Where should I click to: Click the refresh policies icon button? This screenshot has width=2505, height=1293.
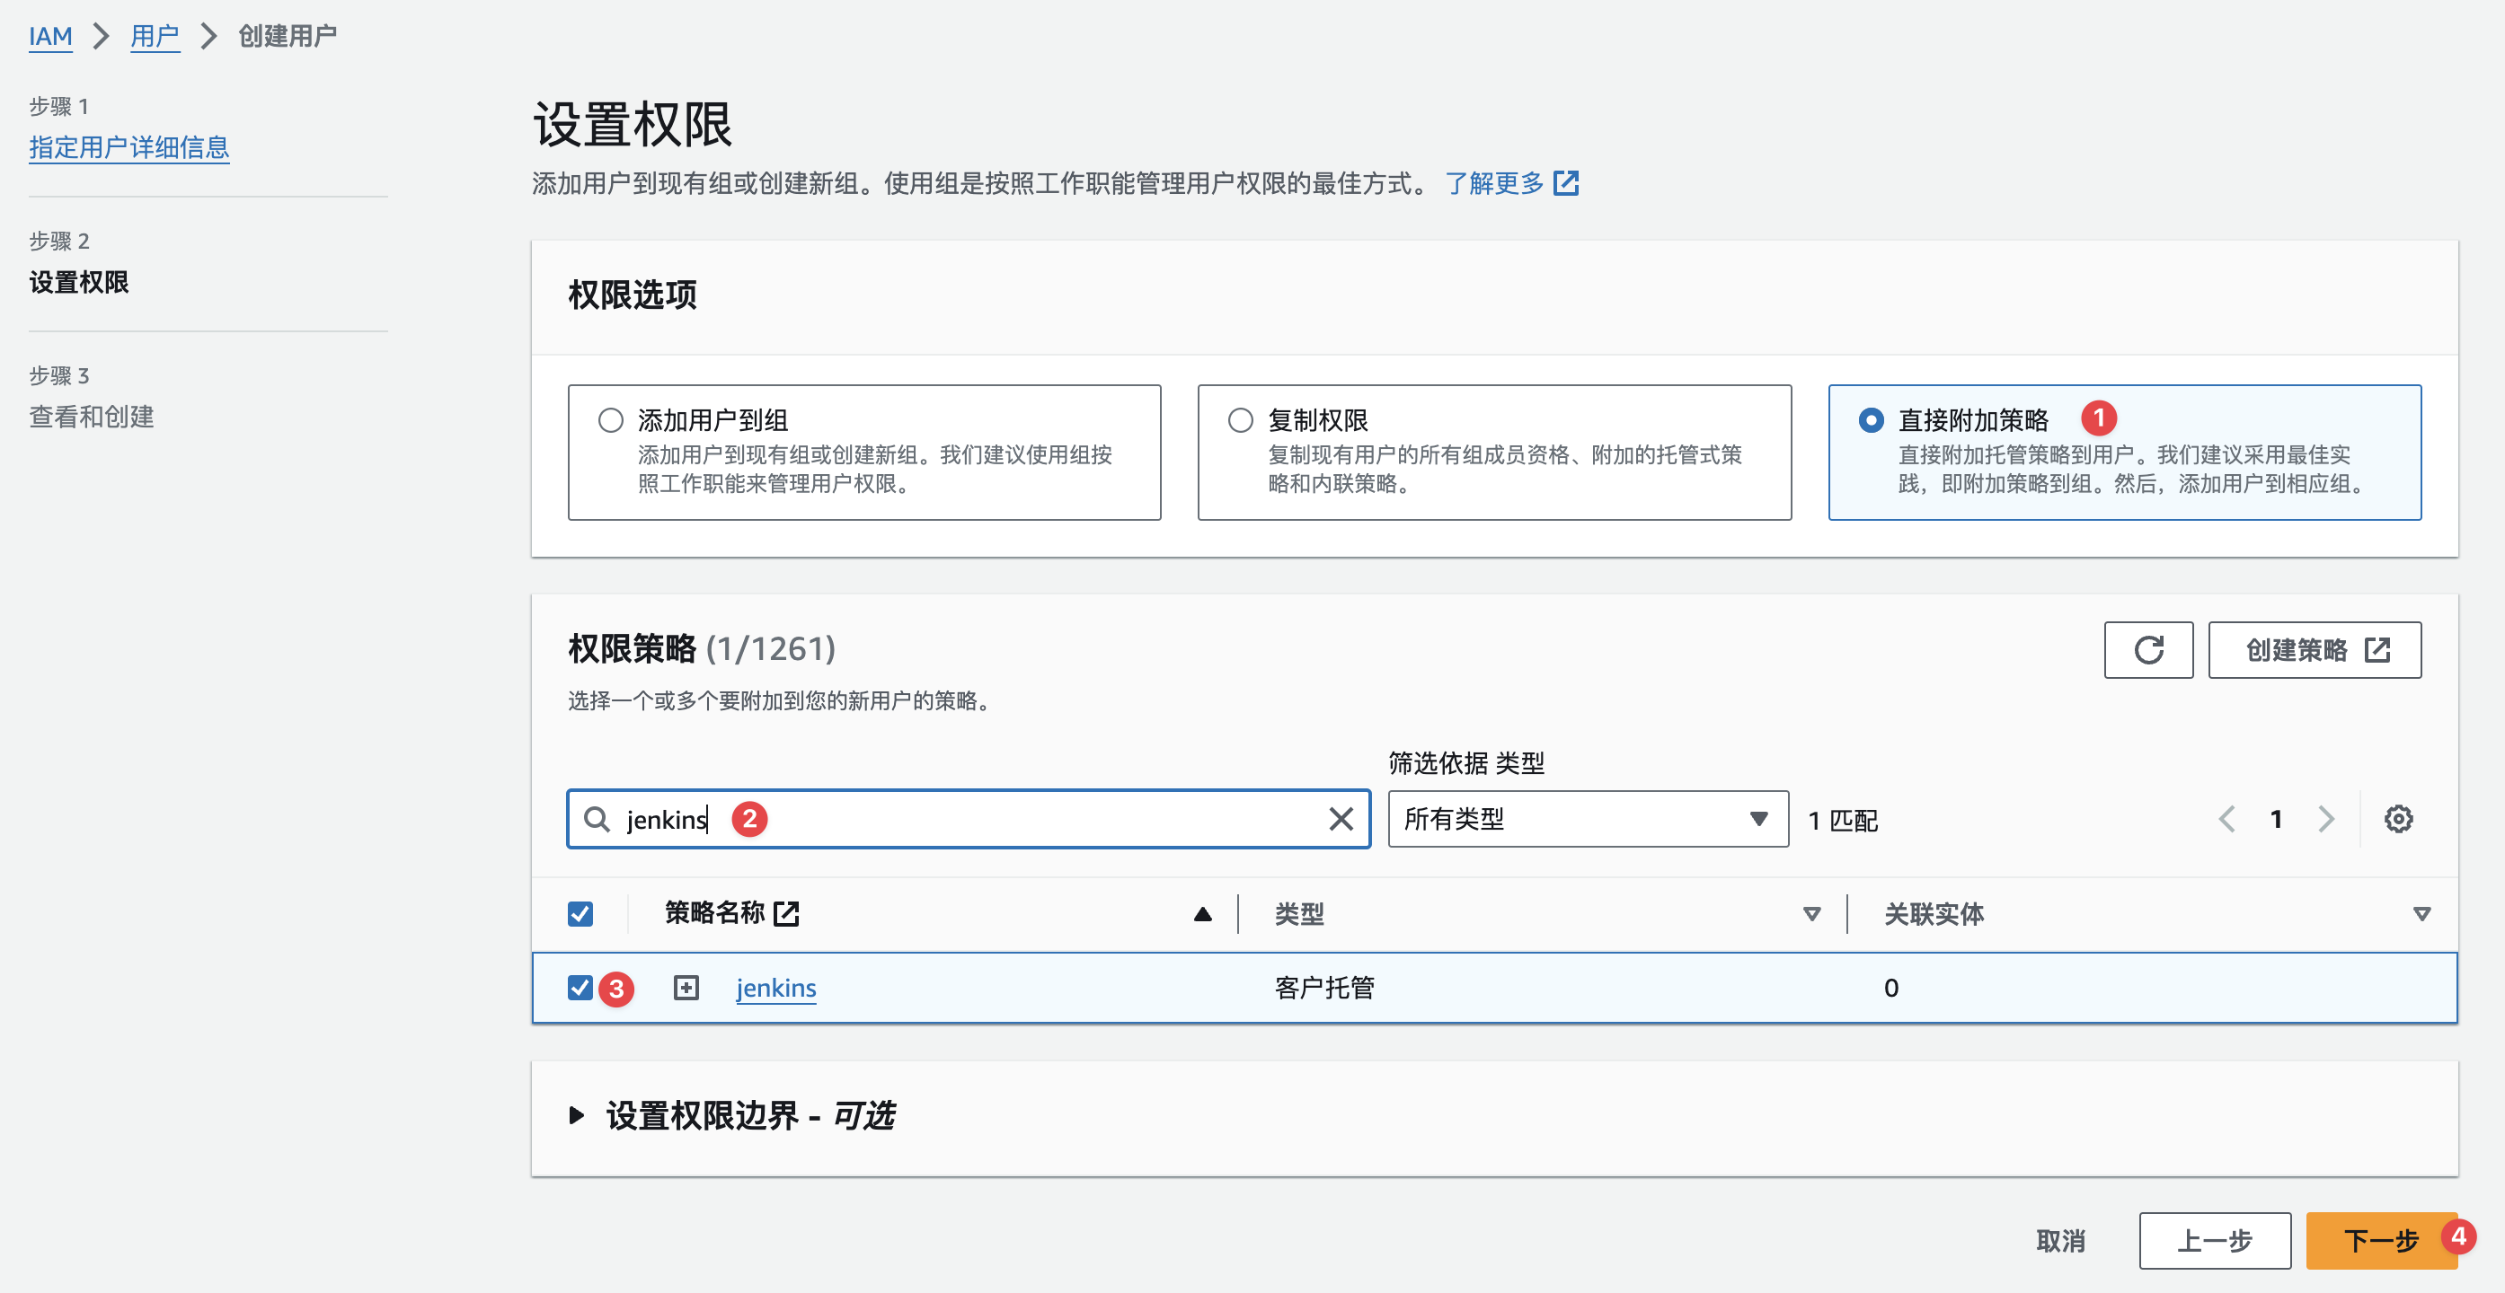(x=2147, y=650)
